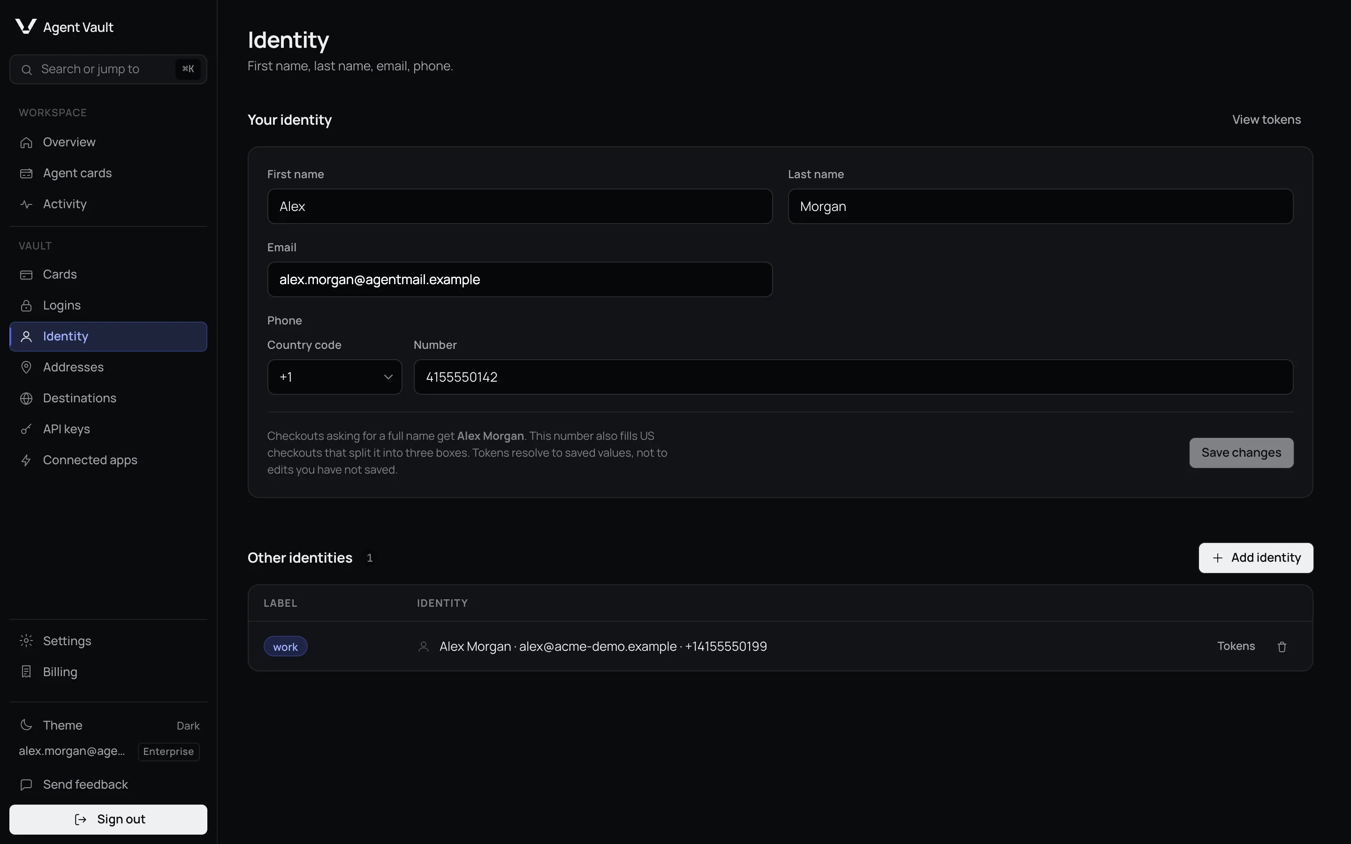This screenshot has width=1351, height=844.
Task: Click the Agent Vault logo icon
Action: coord(26,26)
